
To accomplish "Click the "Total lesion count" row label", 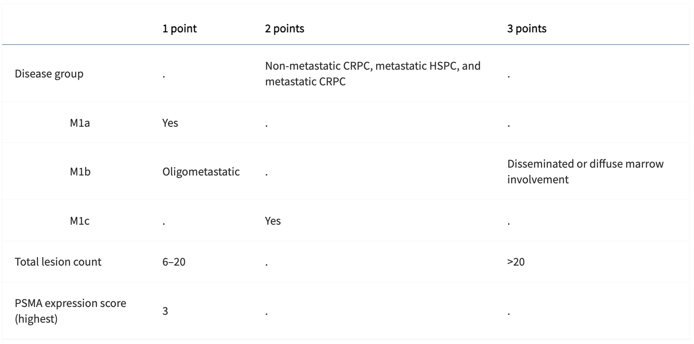I will pos(58,262).
